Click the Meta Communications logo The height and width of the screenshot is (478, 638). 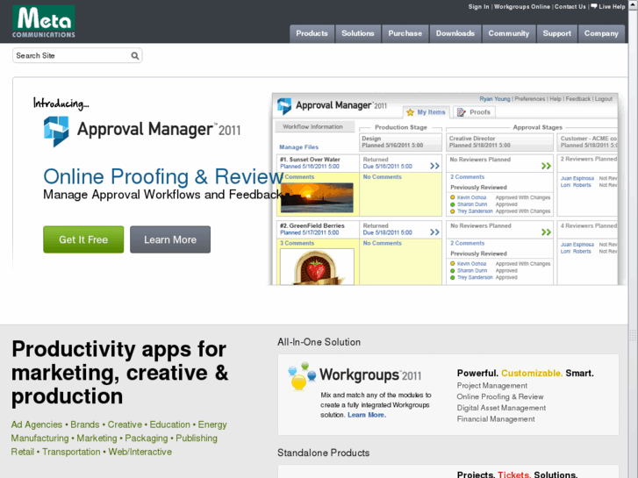pos(44,22)
